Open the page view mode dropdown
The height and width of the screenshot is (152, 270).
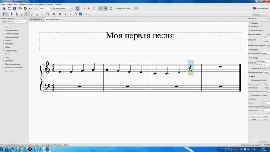63,8
